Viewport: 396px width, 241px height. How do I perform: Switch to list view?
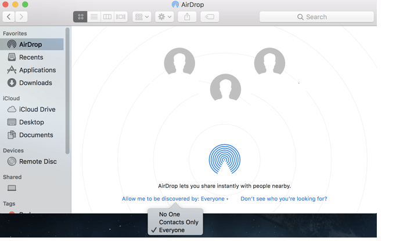click(x=94, y=17)
